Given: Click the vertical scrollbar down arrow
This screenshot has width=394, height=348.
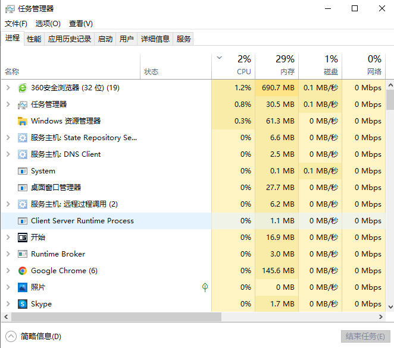Looking at the screenshot, I should pyautogui.click(x=390, y=307).
